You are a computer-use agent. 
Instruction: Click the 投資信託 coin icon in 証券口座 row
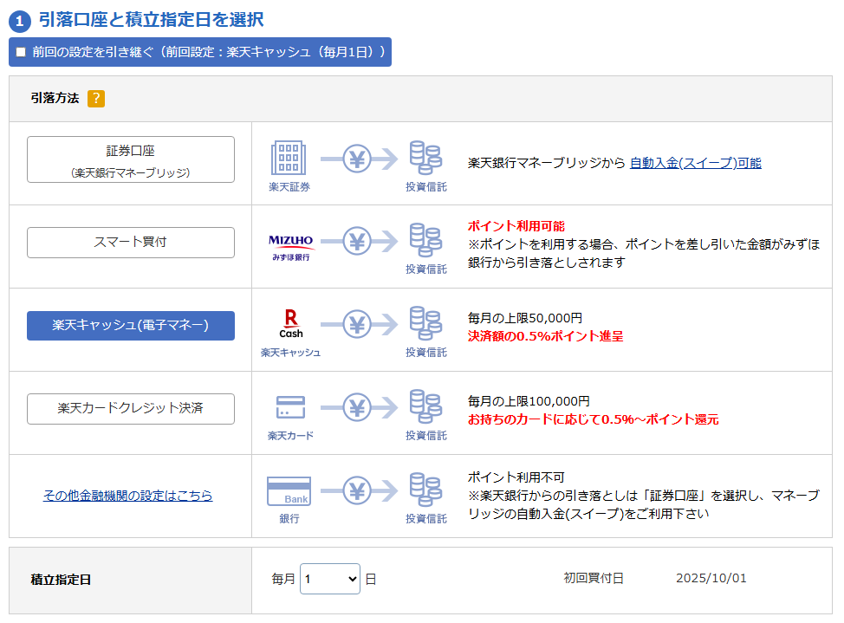425,157
